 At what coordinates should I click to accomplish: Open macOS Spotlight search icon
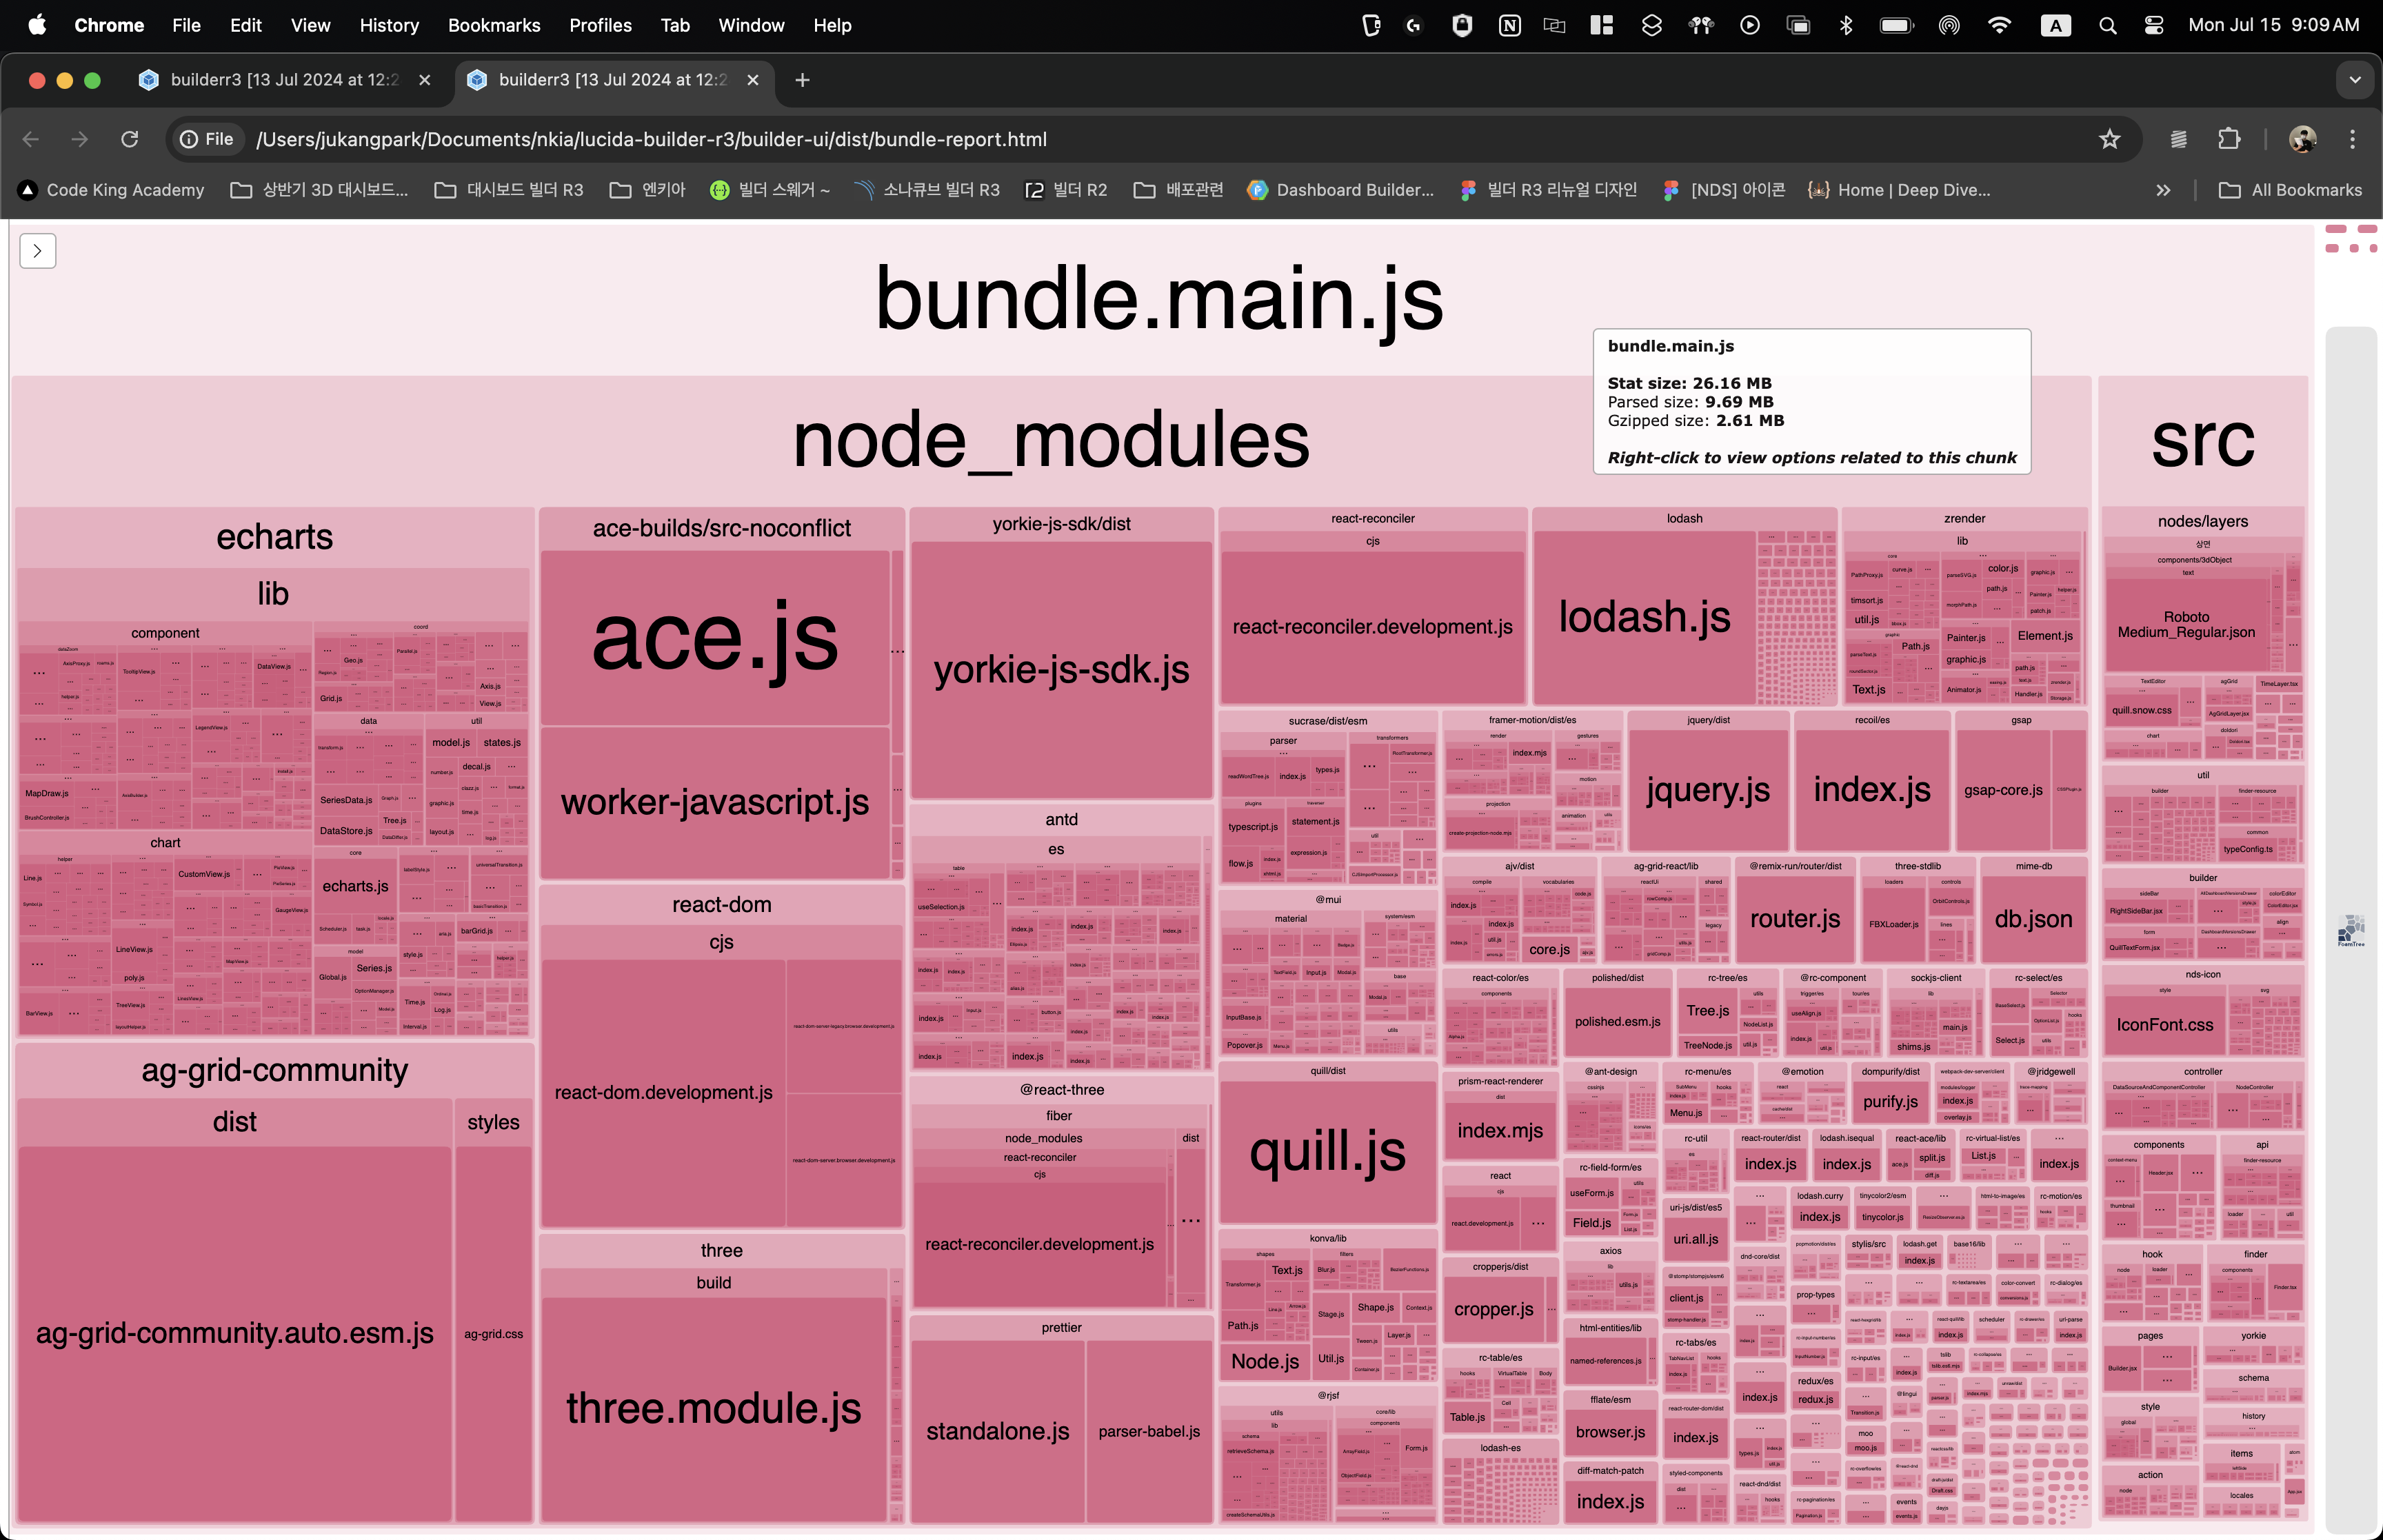coord(2107,25)
